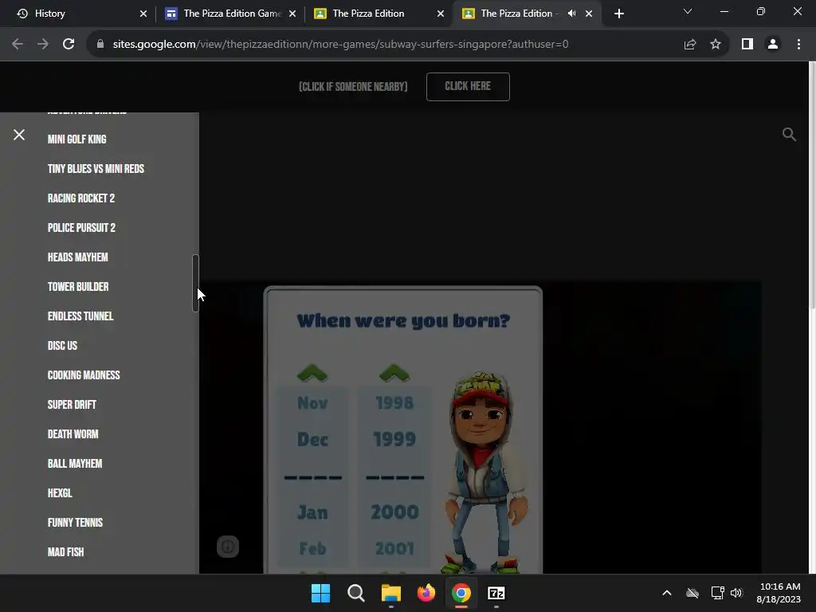Close the History tab
This screenshot has width=816, height=612.
coord(143,14)
